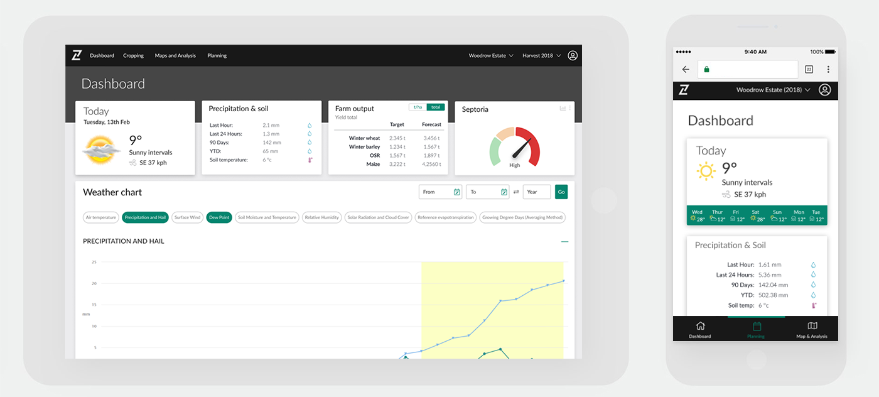Image resolution: width=879 pixels, height=397 pixels.
Task: Open mobile browser three-dot menu
Action: 828,69
